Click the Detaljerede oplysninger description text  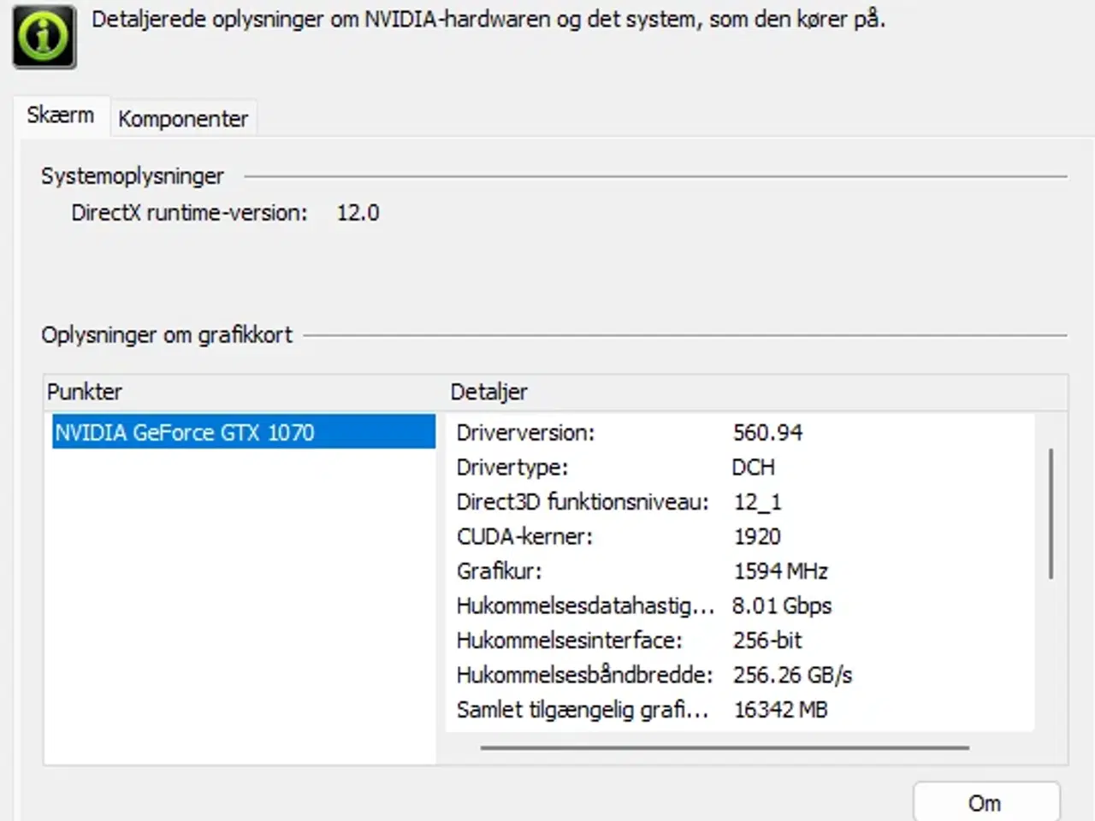[488, 19]
